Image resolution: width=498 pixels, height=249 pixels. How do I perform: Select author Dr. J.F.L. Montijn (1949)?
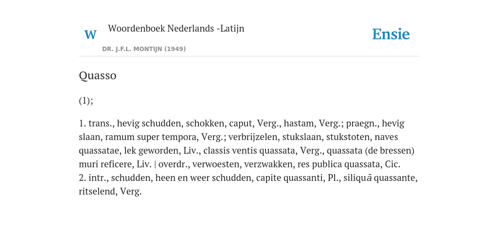144,49
